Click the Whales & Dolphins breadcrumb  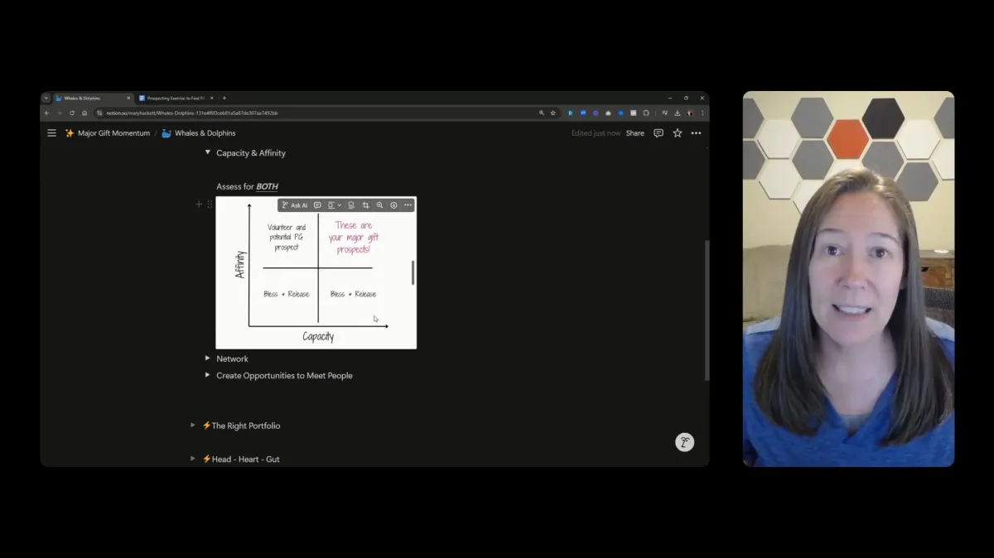tap(199, 133)
